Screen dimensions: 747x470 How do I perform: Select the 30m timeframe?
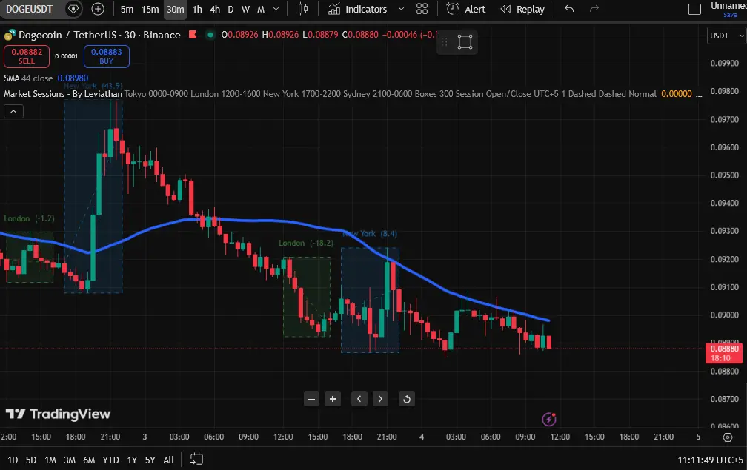click(176, 9)
